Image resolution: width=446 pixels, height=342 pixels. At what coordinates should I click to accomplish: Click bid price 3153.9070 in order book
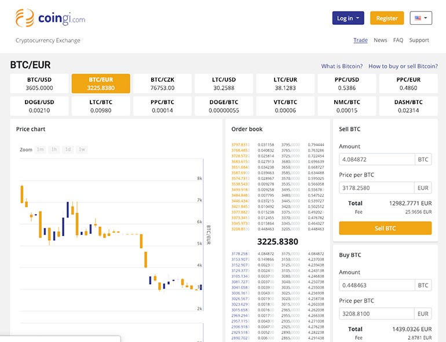tap(240, 259)
